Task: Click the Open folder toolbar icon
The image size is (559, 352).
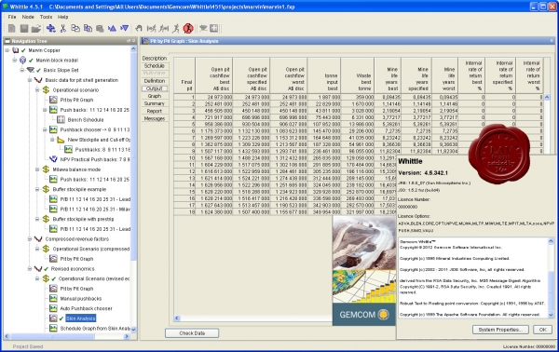Action: coord(36,28)
